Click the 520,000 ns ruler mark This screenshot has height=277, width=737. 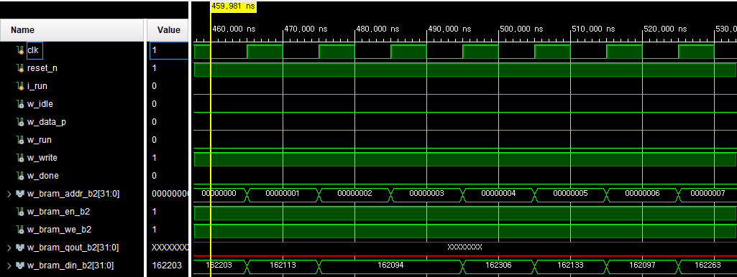(665, 29)
